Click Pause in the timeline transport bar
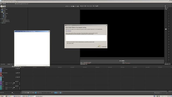This screenshot has height=97, width=172. [27, 93]
